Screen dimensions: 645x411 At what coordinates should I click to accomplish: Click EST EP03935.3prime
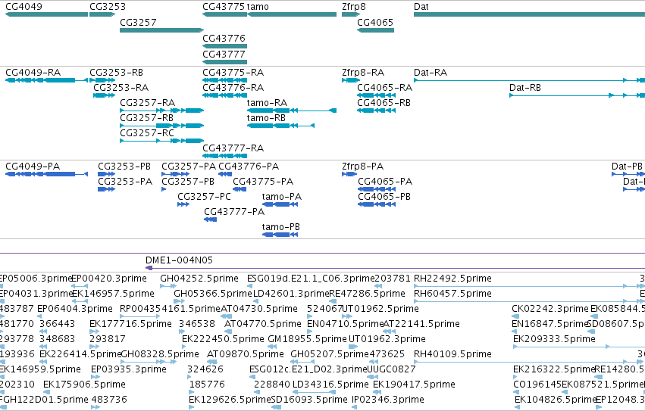coord(95,377)
